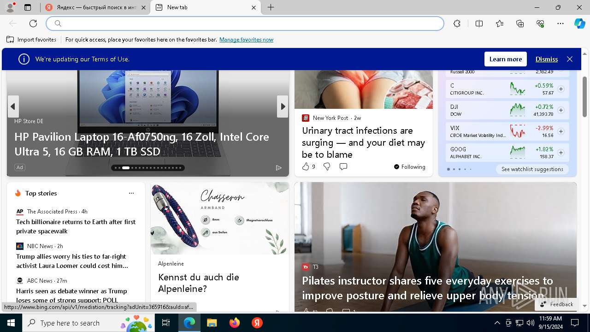
Task: Add Citigroup to watchlist
Action: click(561, 89)
